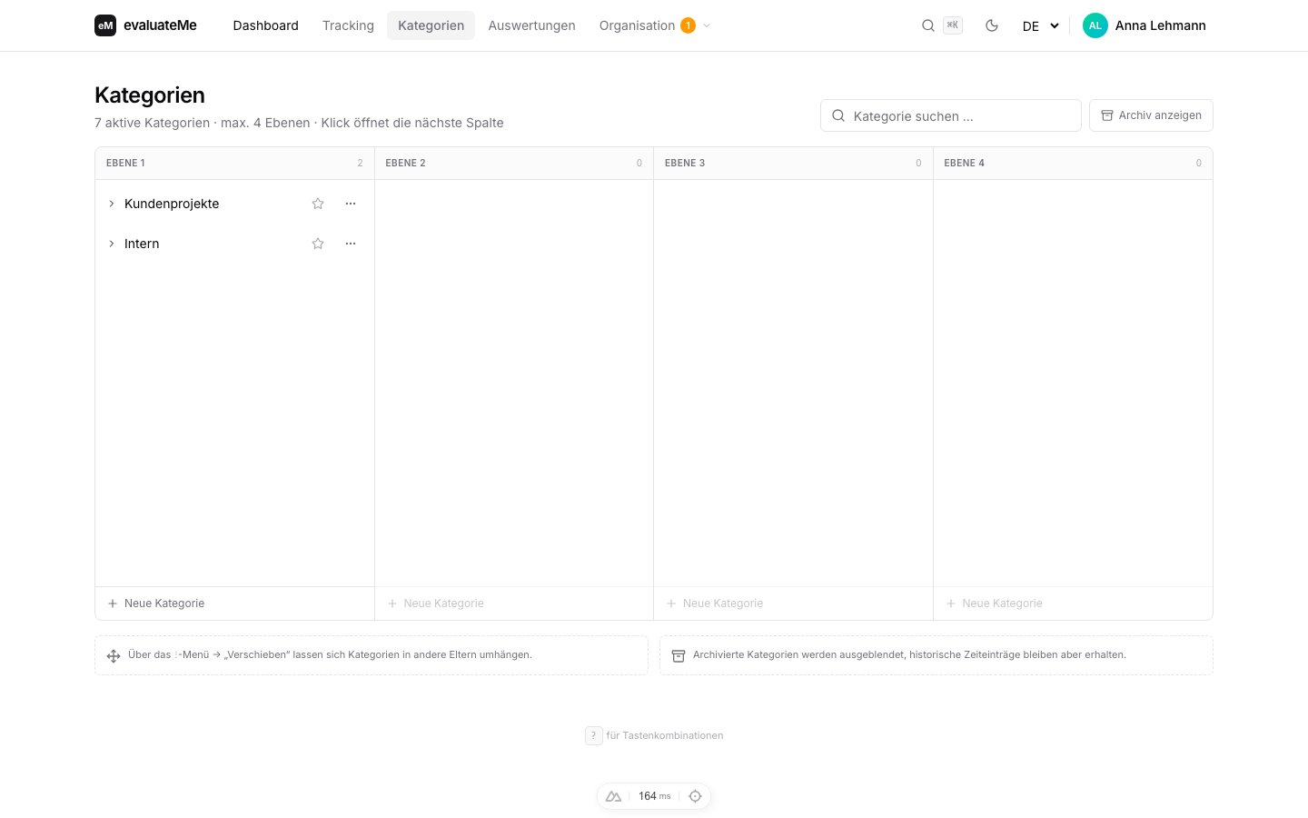Open the Organisation menu dropdown
1308x818 pixels.
[654, 25]
